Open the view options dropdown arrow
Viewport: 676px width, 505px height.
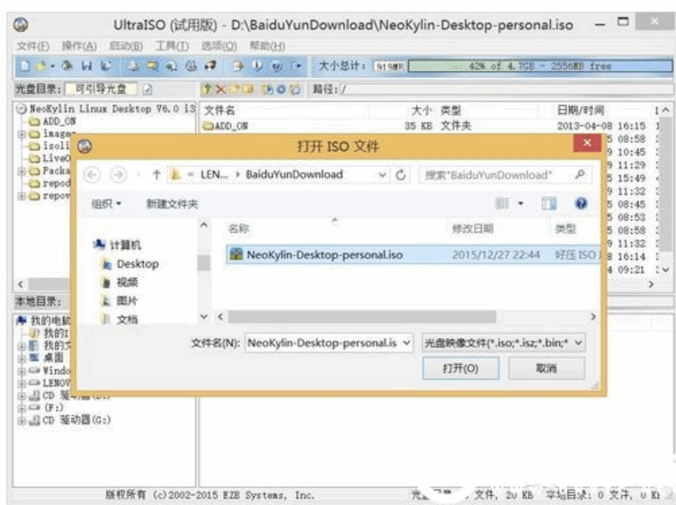click(x=520, y=203)
